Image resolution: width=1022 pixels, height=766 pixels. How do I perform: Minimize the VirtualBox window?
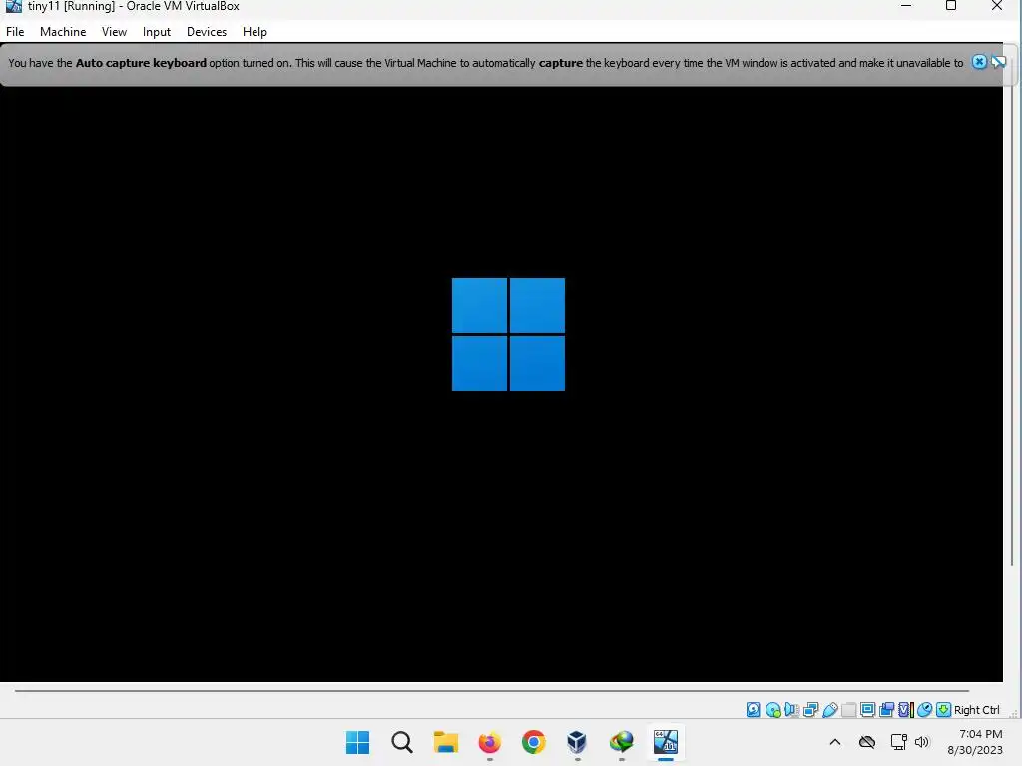(x=906, y=6)
